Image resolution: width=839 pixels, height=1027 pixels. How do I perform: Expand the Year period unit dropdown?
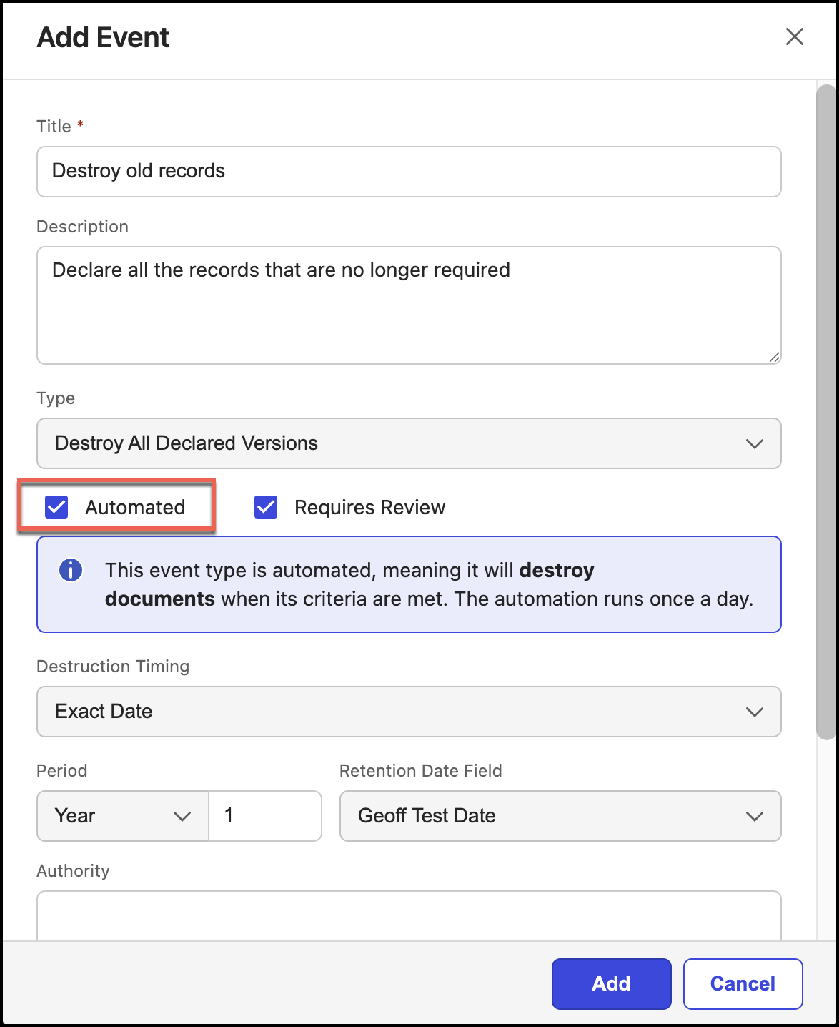(122, 816)
